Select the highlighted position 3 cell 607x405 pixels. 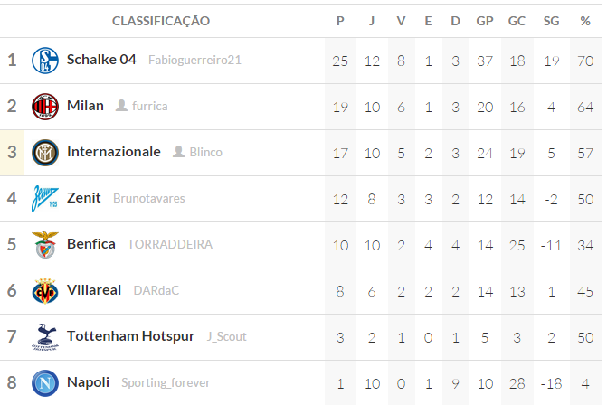tap(12, 153)
